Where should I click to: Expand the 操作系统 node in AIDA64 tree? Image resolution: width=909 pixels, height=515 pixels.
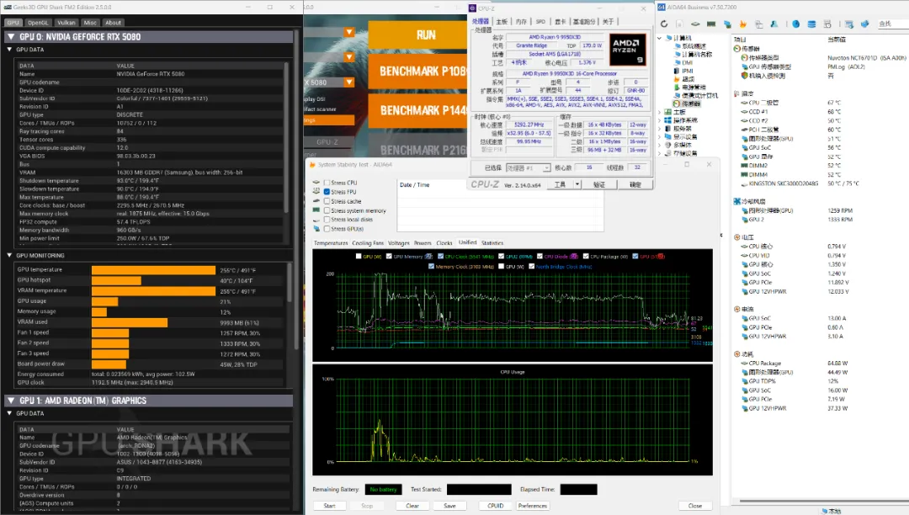[660, 120]
